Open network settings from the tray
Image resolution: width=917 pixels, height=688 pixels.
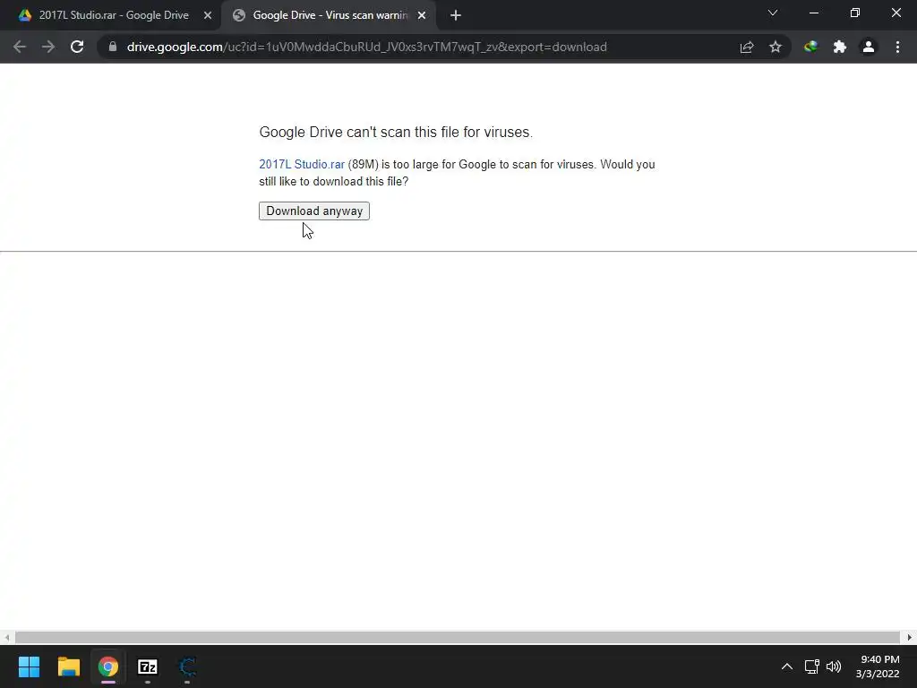tap(811, 666)
